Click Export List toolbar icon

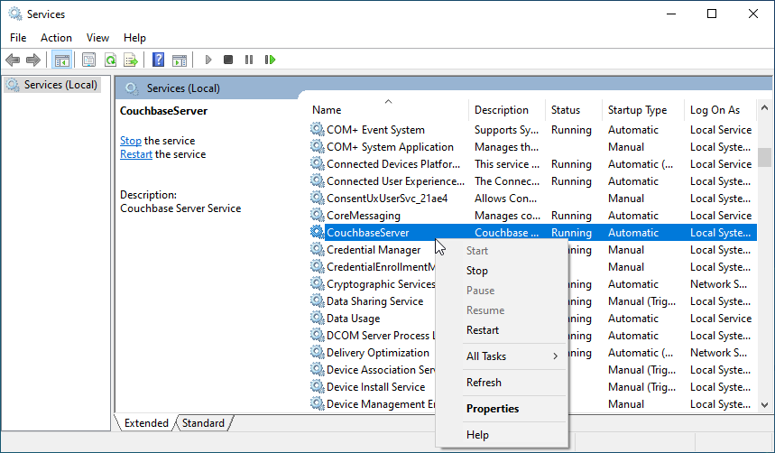[x=131, y=60]
